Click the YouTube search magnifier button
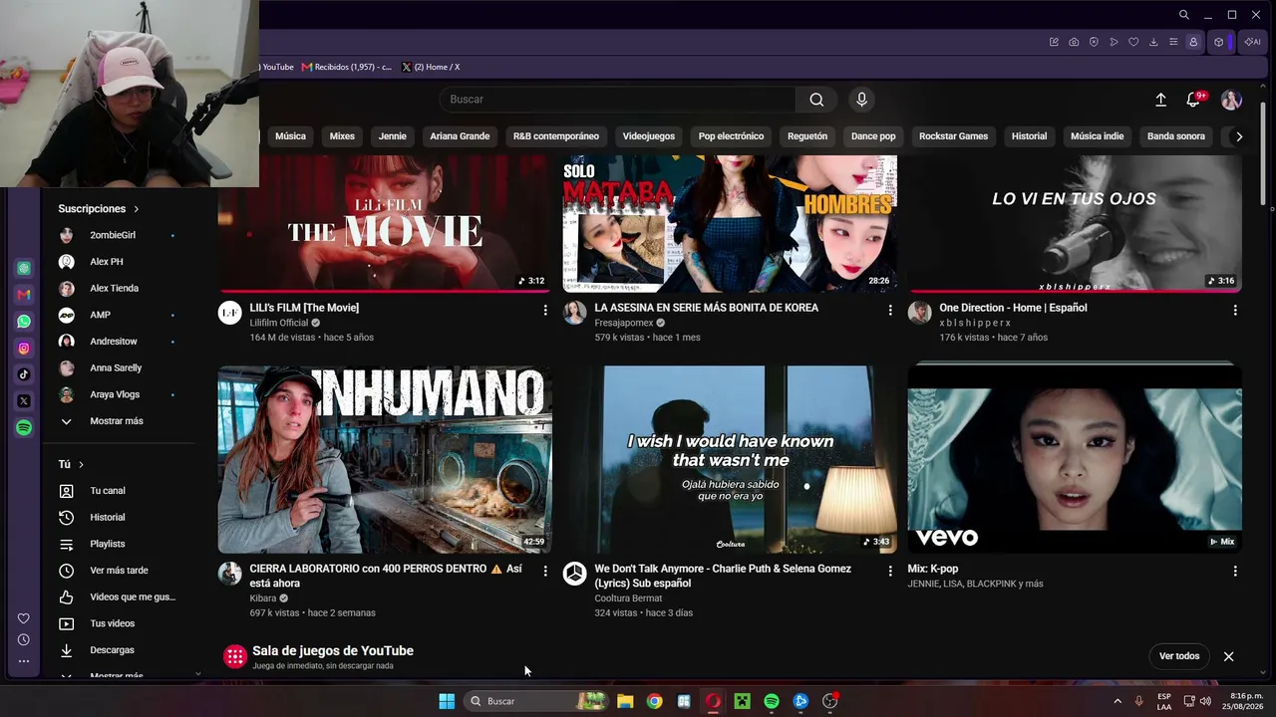Viewport: 1276px width, 717px height. (816, 100)
